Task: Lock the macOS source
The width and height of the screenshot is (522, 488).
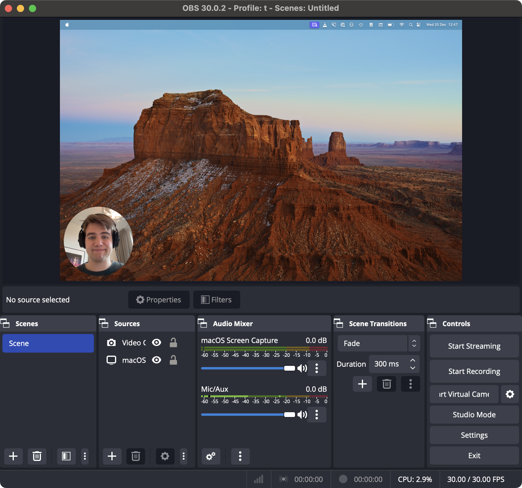Action: point(173,360)
